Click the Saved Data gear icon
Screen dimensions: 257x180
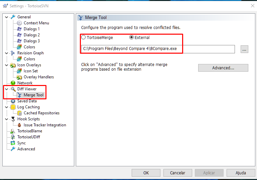[13, 101]
